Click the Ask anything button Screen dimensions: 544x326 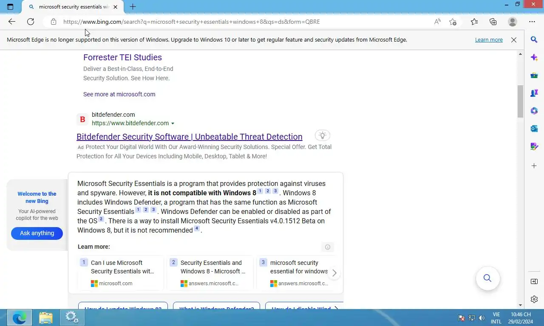37,233
